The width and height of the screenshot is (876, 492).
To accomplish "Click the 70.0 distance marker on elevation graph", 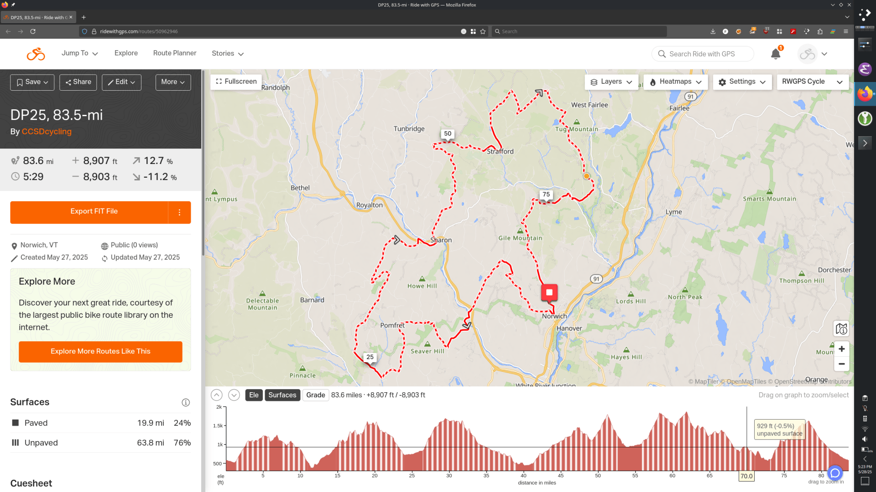I will pyautogui.click(x=746, y=476).
